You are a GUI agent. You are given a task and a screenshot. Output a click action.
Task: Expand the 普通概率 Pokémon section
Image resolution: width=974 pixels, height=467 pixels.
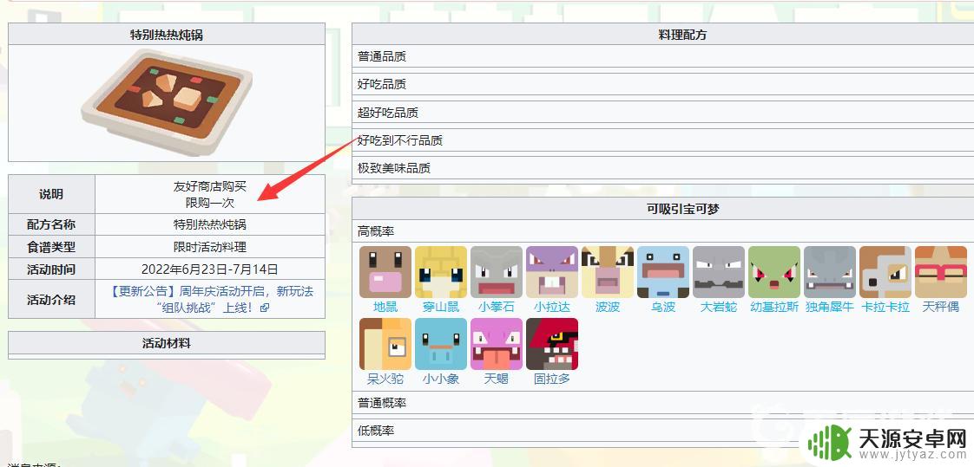pyautogui.click(x=663, y=403)
